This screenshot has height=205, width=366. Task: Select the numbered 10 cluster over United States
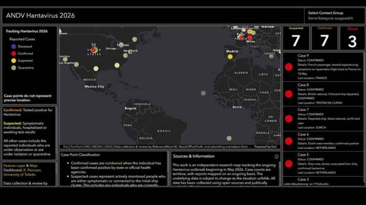[x=94, y=50]
